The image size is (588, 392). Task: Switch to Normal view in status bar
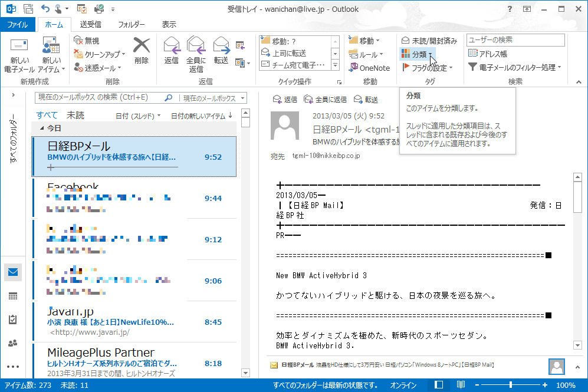coord(439,385)
